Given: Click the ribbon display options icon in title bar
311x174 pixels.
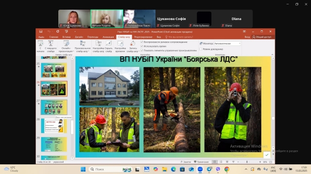Looking at the screenshot, I should click(244, 31).
